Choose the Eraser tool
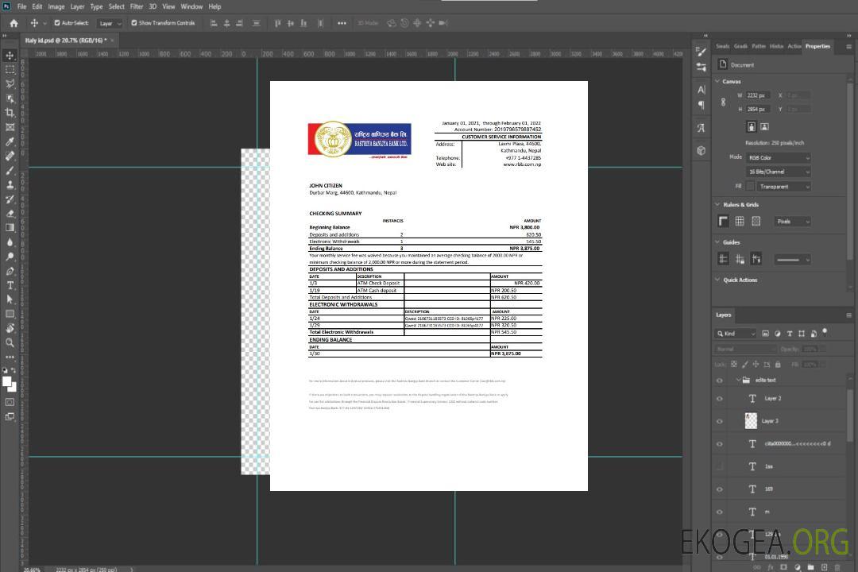The image size is (858, 572). pos(10,213)
